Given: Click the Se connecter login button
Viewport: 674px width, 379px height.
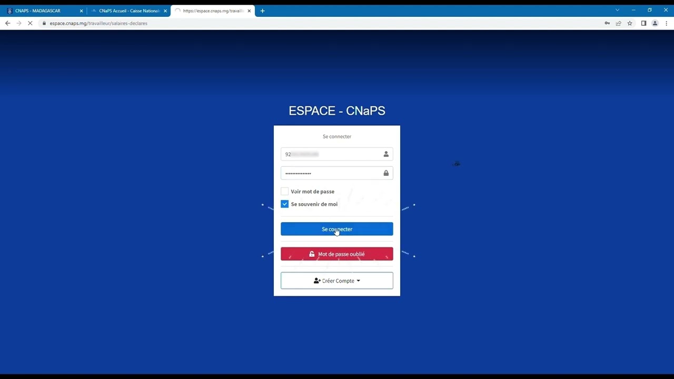Looking at the screenshot, I should tap(336, 229).
